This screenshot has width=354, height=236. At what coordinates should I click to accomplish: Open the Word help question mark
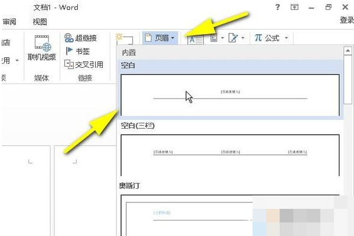(x=277, y=7)
